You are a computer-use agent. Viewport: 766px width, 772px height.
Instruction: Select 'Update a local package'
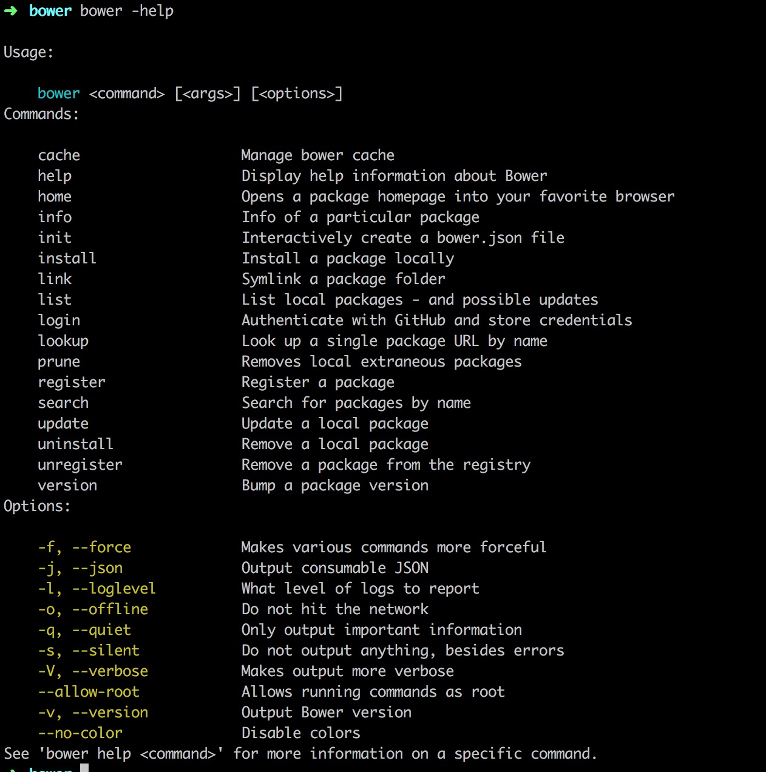335,424
